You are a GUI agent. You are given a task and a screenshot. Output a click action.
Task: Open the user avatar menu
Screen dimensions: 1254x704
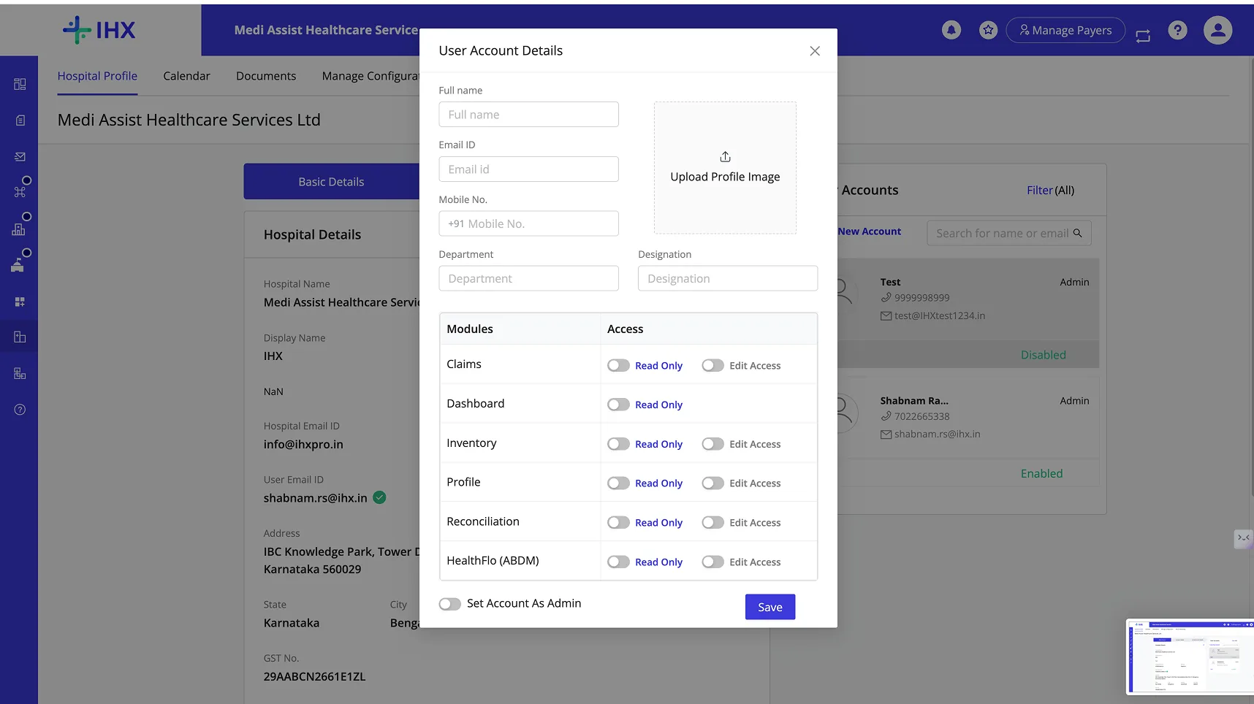1217,30
